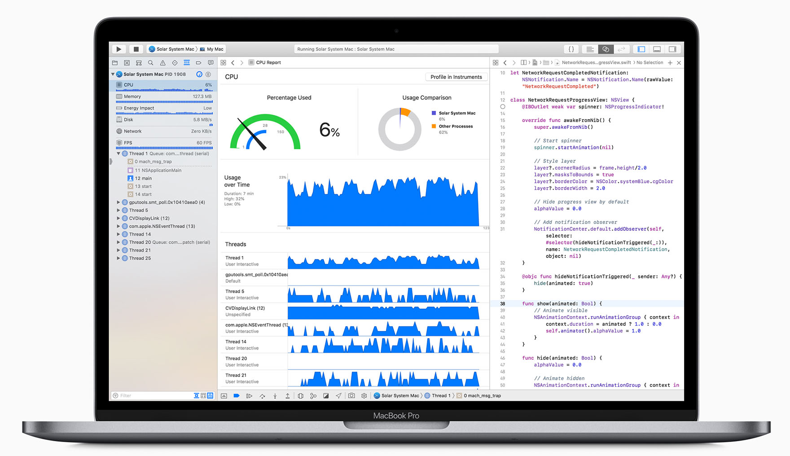
Task: Close the assistant editor with X
Action: tap(679, 63)
